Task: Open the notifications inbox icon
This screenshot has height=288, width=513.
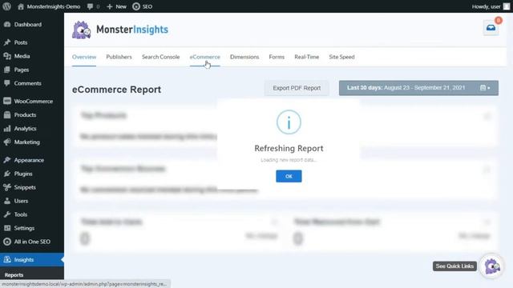Action: tap(491, 28)
